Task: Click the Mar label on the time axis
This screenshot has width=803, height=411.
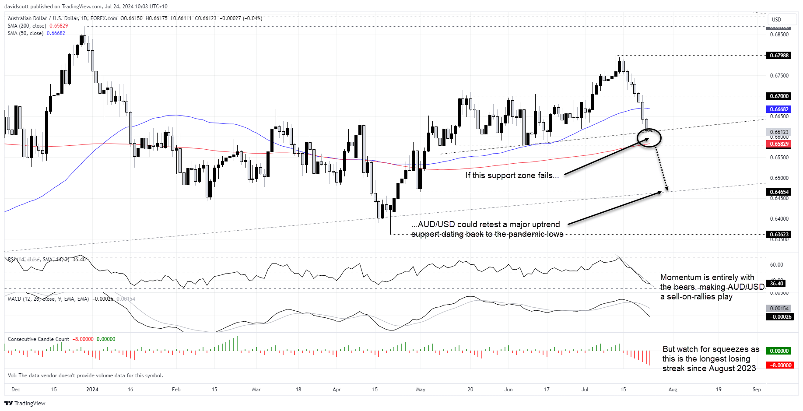Action: (x=256, y=390)
